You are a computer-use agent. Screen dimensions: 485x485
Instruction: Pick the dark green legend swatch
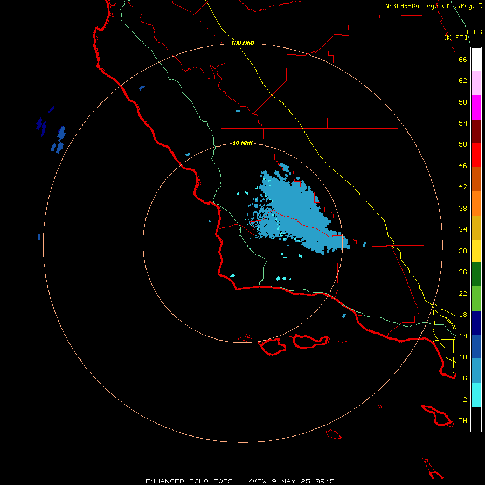476,274
